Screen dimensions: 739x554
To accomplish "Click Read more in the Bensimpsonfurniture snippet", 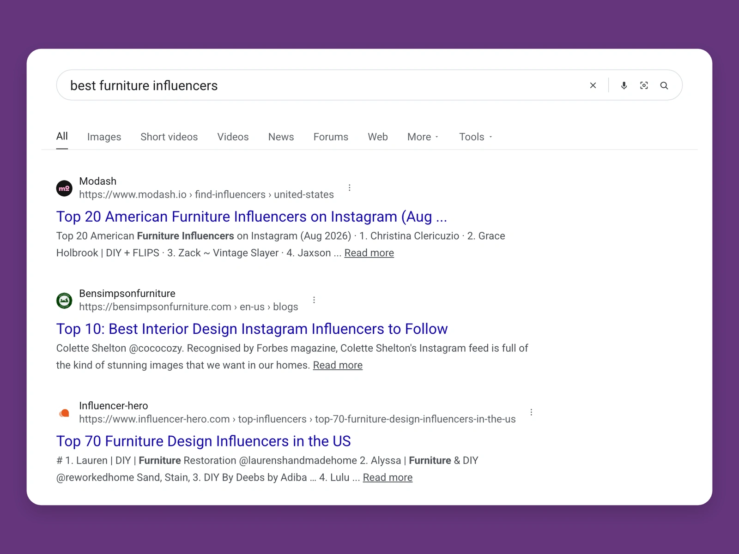I will pos(338,365).
